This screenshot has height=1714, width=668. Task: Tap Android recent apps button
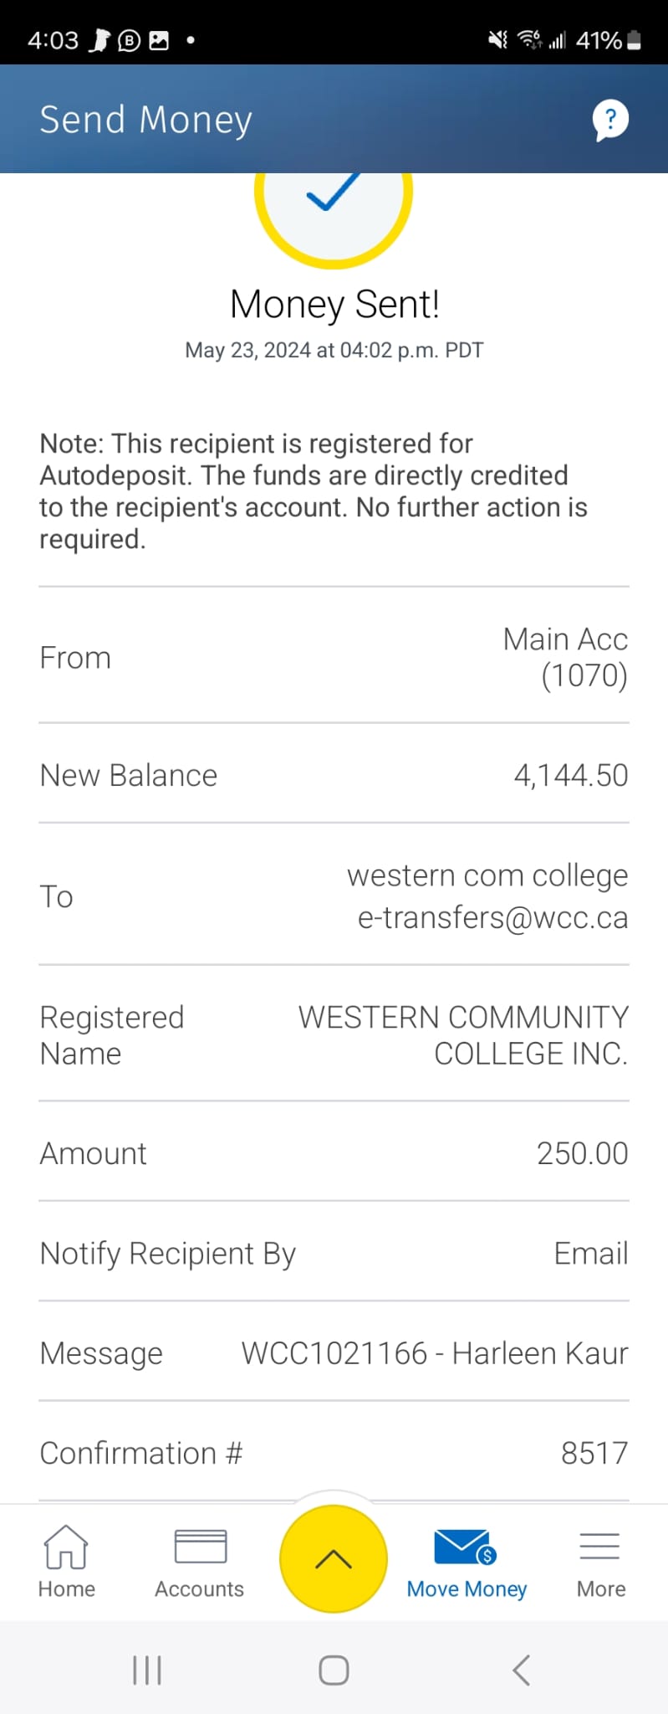pyautogui.click(x=147, y=1670)
